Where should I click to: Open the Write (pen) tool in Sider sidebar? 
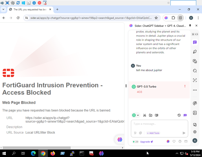(195, 52)
